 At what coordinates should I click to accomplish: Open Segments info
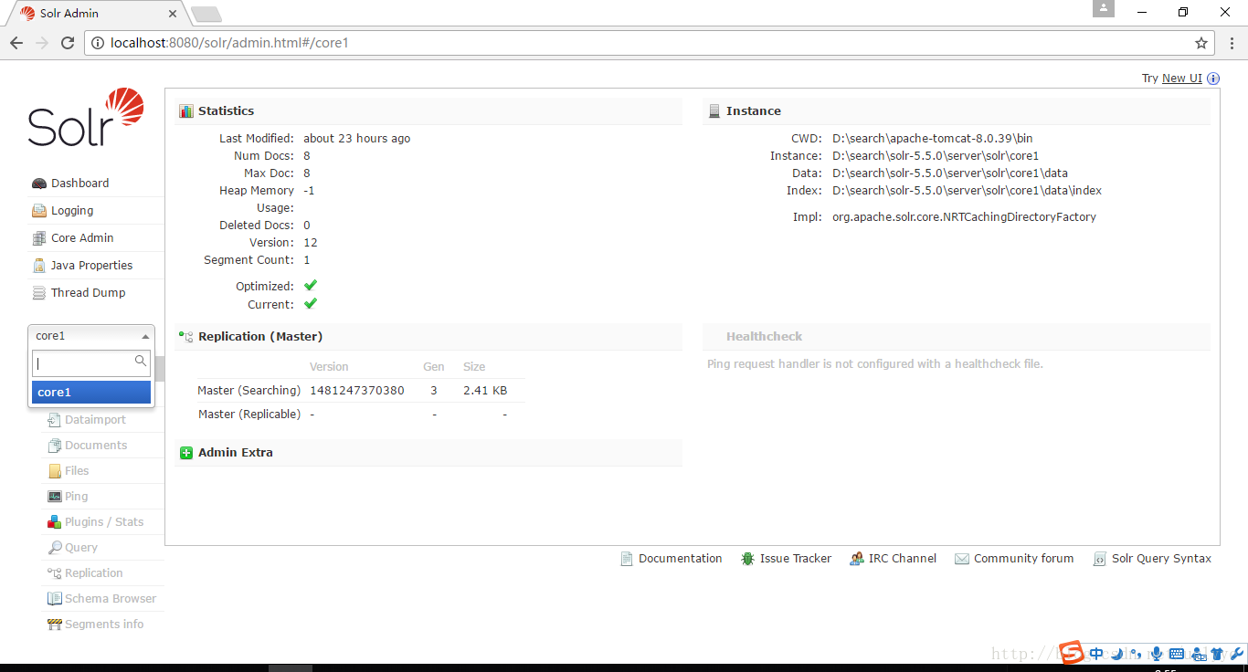[x=96, y=625]
